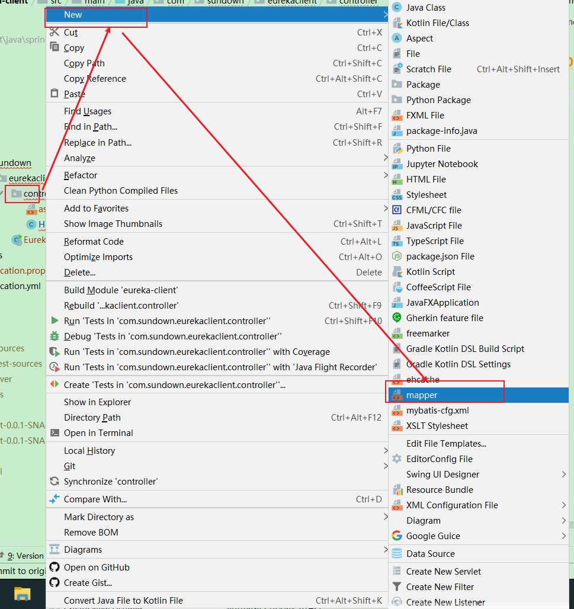574x609 pixels.
Task: Expand the Git submenu
Action: pos(385,466)
